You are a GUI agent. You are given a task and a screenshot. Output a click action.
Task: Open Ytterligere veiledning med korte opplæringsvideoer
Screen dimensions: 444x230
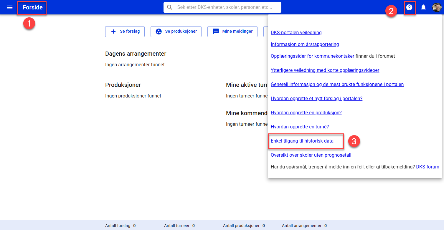pos(325,70)
